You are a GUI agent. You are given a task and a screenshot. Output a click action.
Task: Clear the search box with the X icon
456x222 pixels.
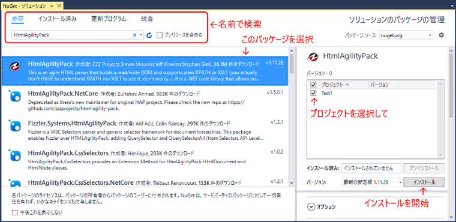pyautogui.click(x=134, y=35)
